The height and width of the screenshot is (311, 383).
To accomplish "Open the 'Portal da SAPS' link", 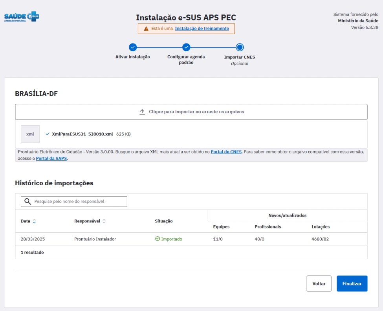I will [x=51, y=158].
